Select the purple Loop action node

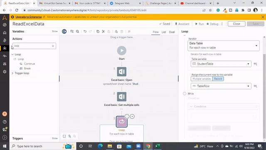[x=122, y=122]
